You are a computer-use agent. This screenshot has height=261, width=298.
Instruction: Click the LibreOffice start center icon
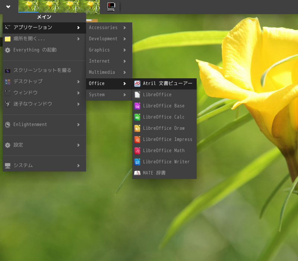tap(137, 95)
